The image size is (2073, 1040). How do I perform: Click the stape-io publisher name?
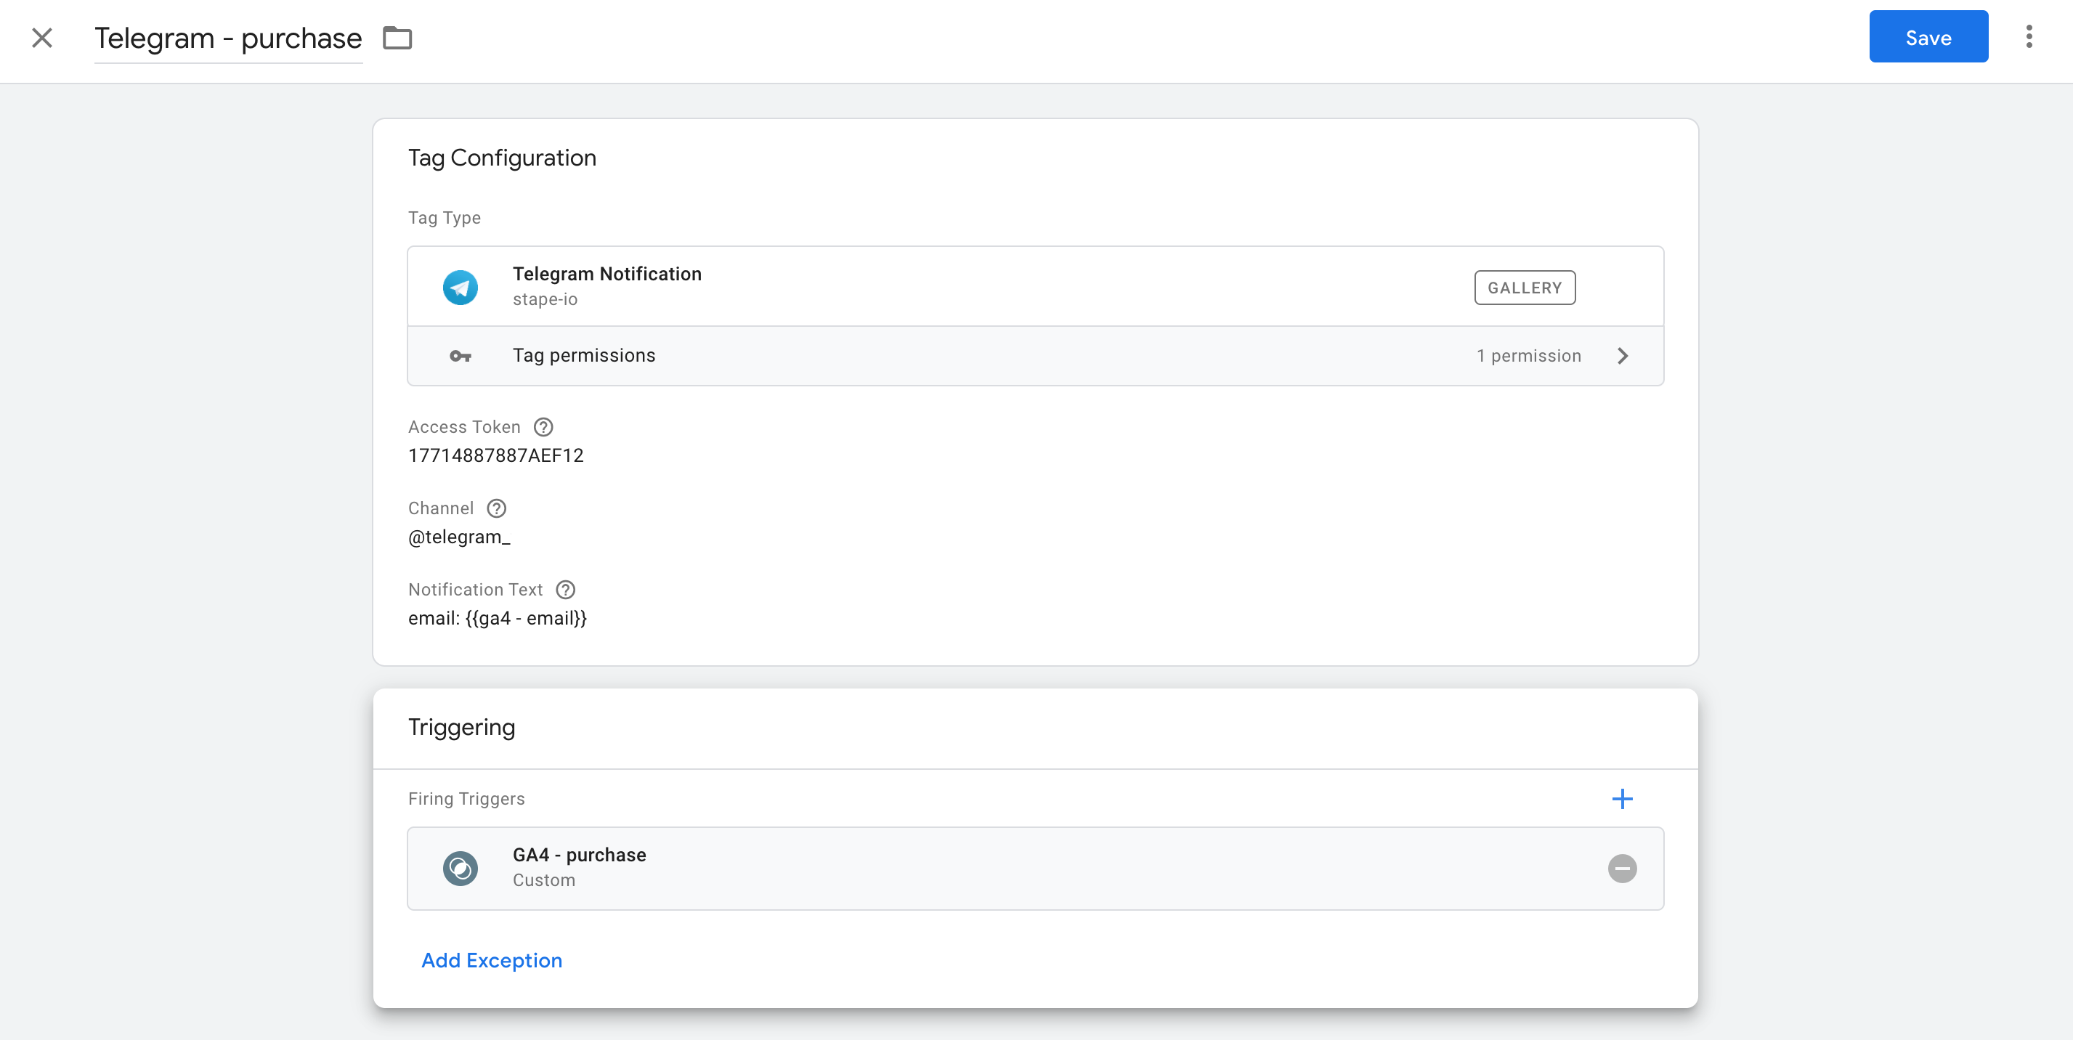[545, 300]
